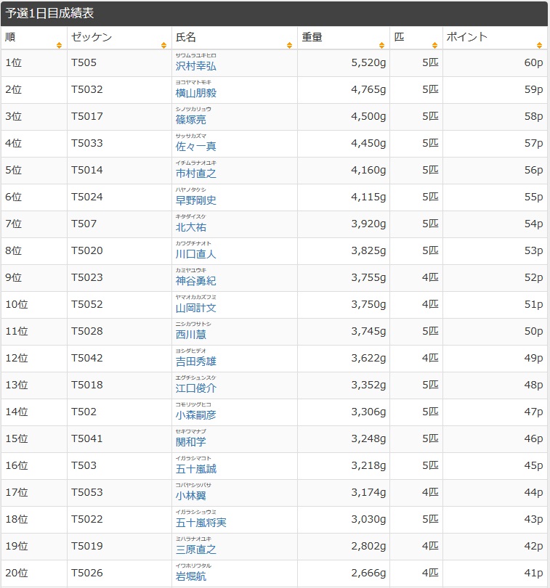Click the 重量 column header label

pyautogui.click(x=312, y=37)
